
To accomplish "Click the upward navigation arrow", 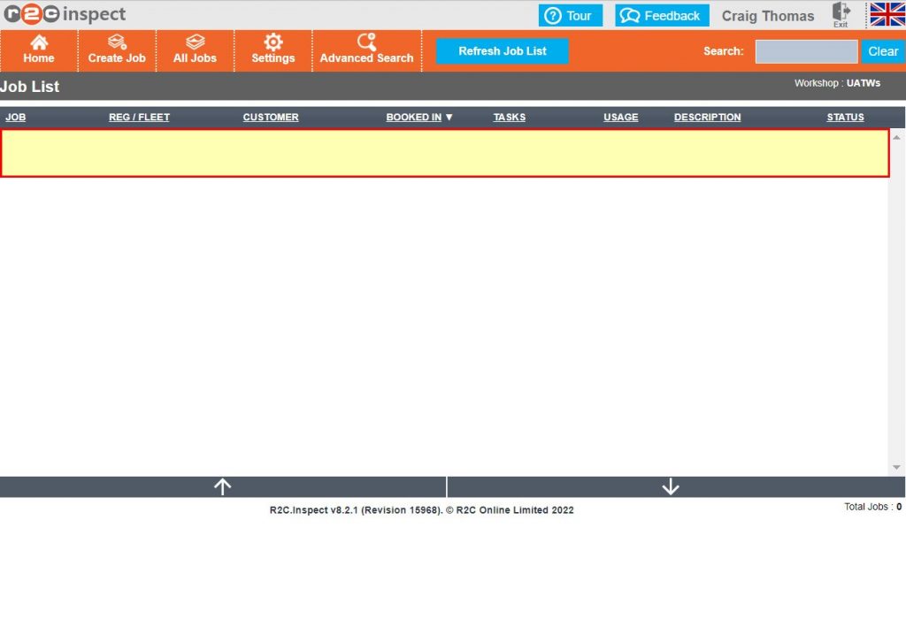I will pos(222,486).
